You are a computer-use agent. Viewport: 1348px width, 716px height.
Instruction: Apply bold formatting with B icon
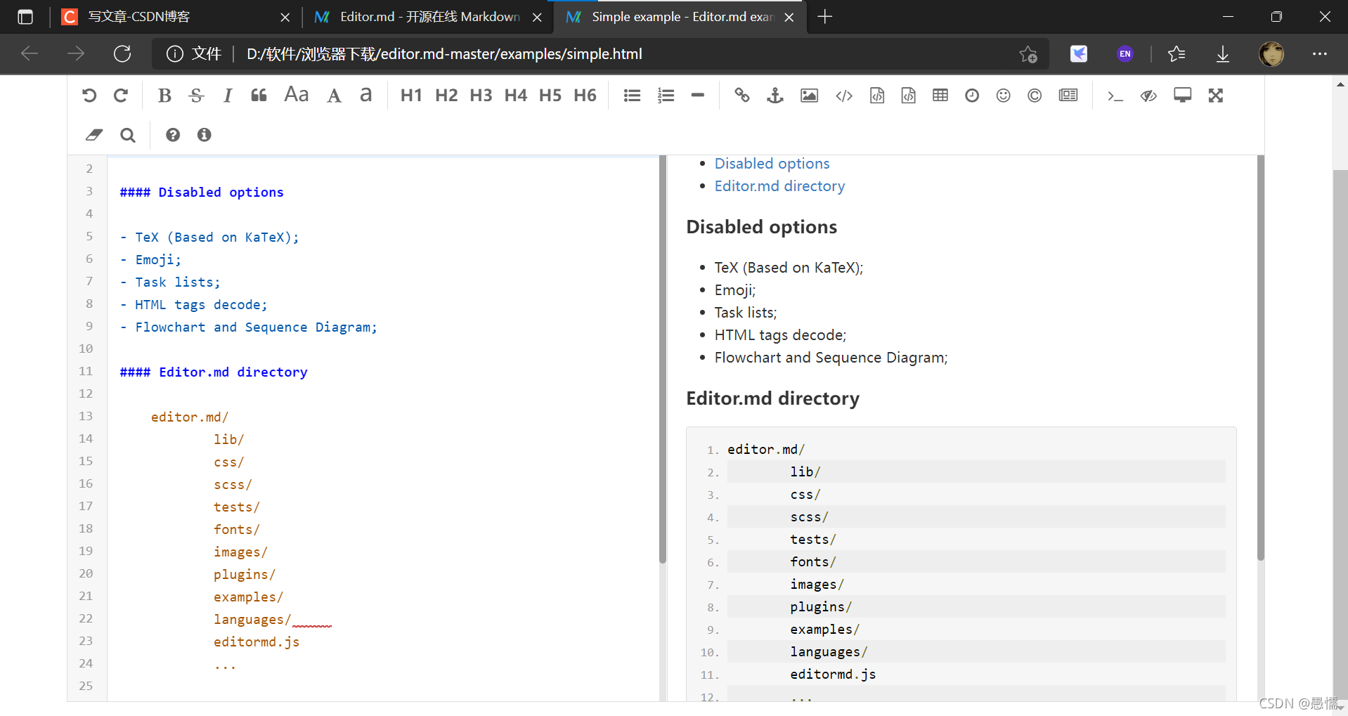tap(164, 96)
